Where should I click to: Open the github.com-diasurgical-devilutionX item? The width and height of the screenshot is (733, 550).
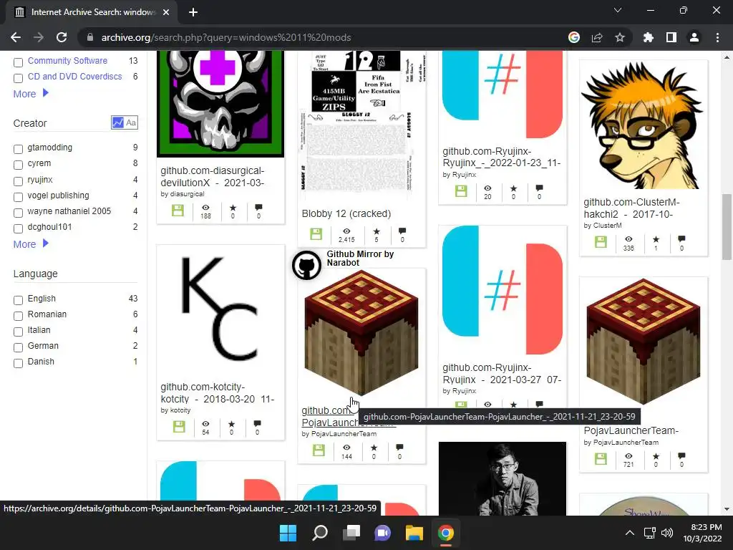coord(213,176)
